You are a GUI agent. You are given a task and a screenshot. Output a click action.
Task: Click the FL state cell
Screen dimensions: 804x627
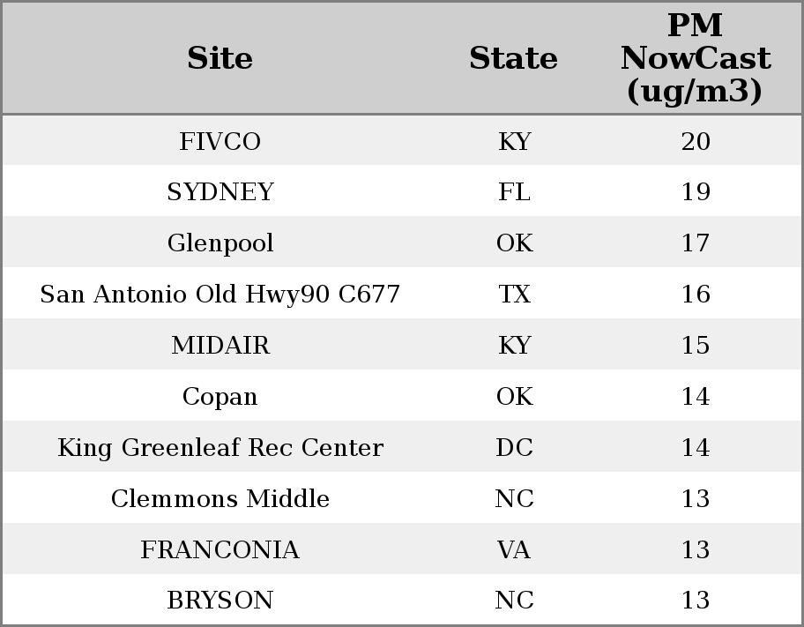click(x=514, y=192)
